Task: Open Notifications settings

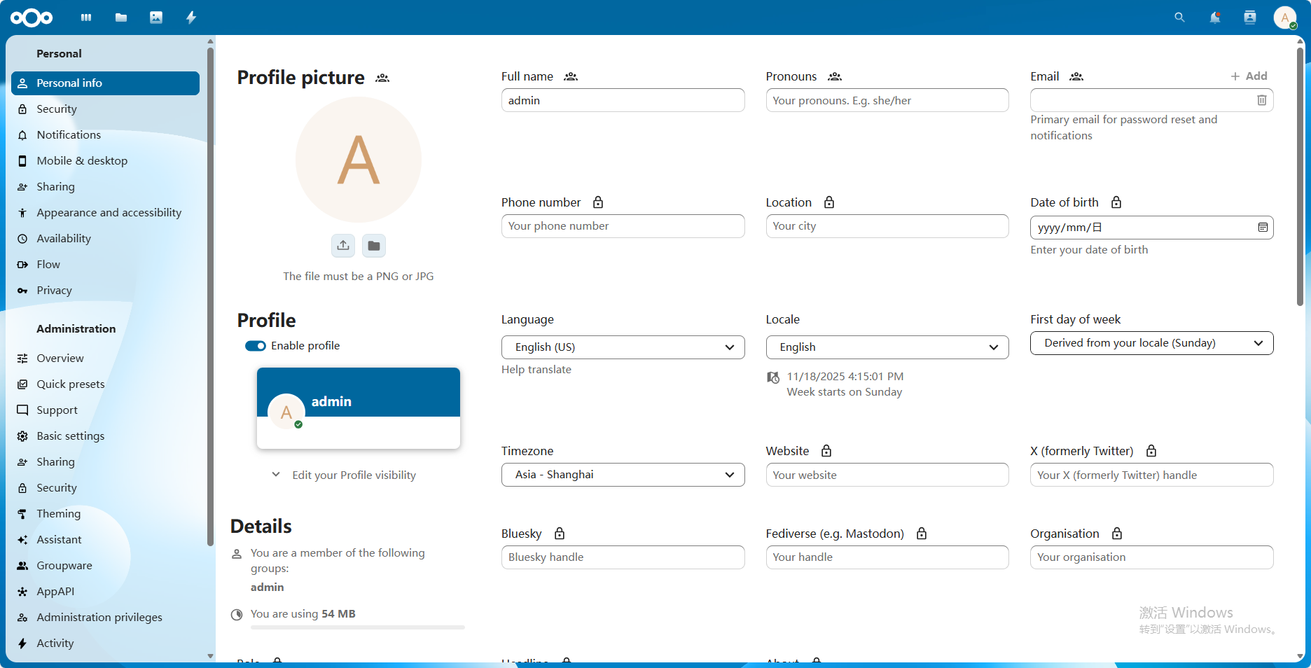Action: [106, 135]
